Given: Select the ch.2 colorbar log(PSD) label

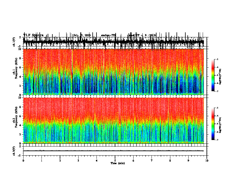Looking at the screenshot, I should 220,125.
